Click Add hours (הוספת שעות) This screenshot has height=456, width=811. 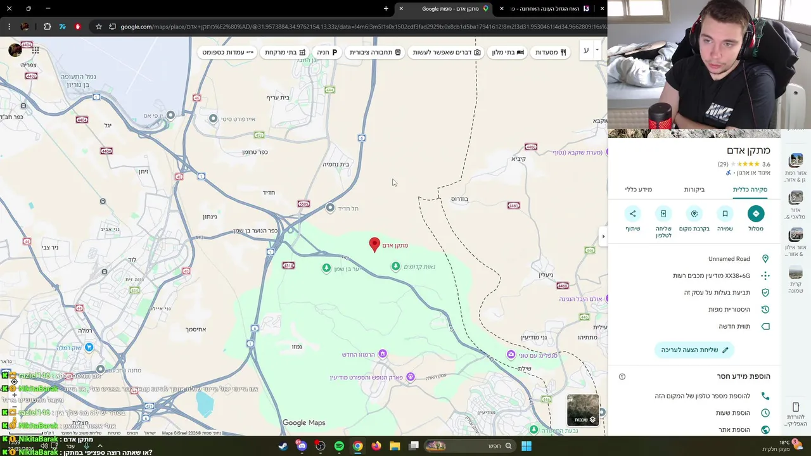pyautogui.click(x=695, y=413)
